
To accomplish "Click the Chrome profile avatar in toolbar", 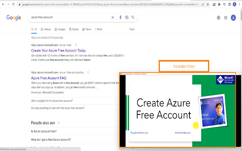I will coord(234,5).
